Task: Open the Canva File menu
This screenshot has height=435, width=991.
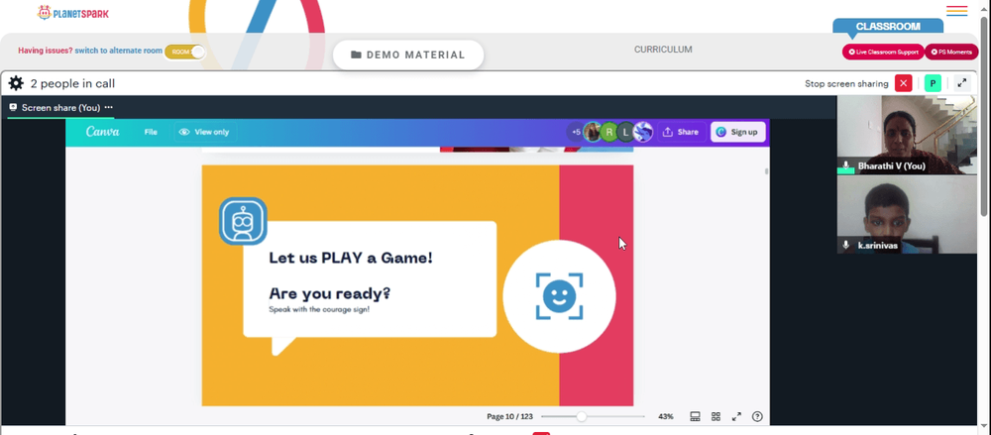Action: [x=151, y=132]
